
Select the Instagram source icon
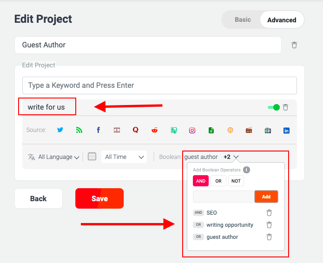pos(192,130)
